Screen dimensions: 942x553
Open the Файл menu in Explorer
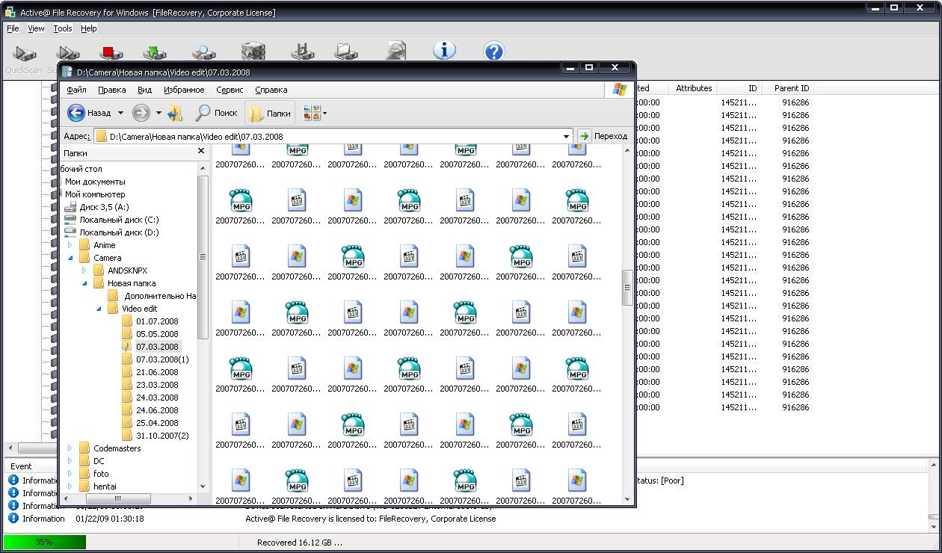[x=76, y=90]
